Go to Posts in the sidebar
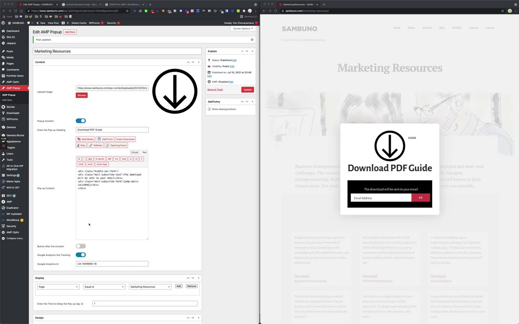This screenshot has width=519, height=324. tap(10, 51)
